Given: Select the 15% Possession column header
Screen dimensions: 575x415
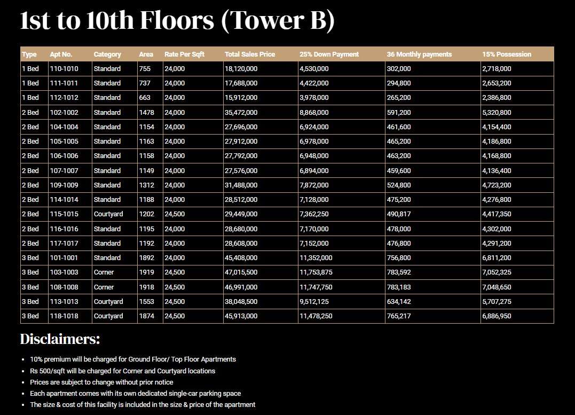Looking at the screenshot, I should coord(507,54).
